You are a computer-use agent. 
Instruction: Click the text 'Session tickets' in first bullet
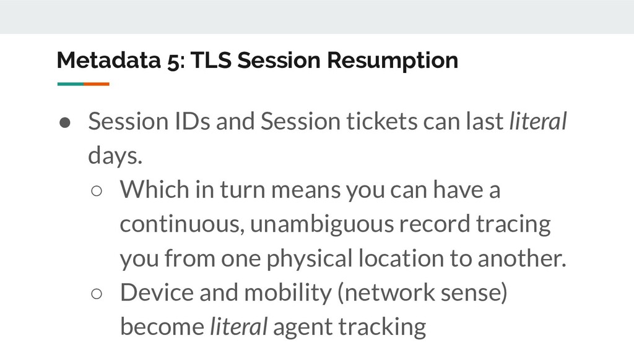point(339,121)
